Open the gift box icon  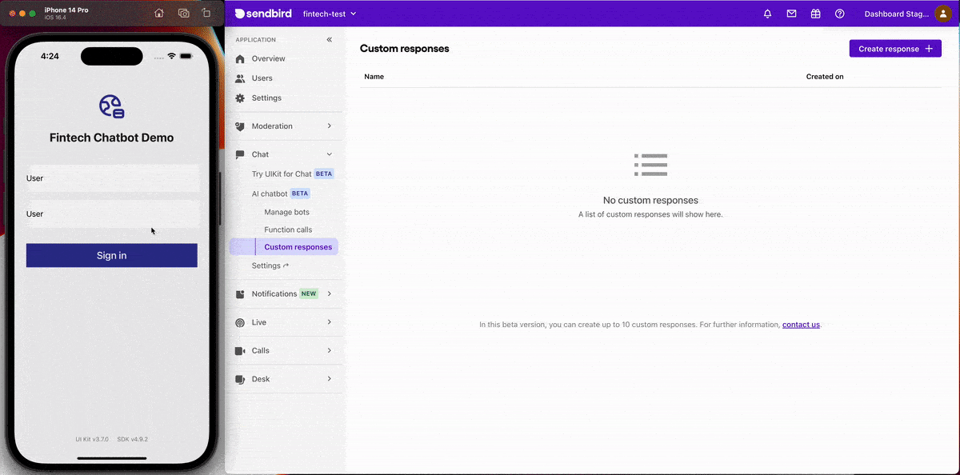pos(815,14)
